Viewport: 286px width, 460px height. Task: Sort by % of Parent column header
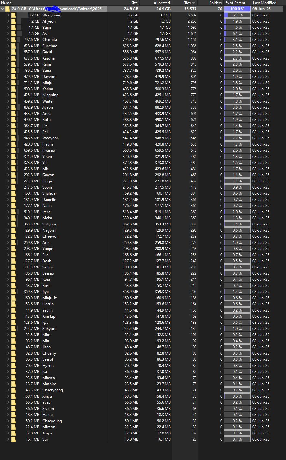pos(238,3)
